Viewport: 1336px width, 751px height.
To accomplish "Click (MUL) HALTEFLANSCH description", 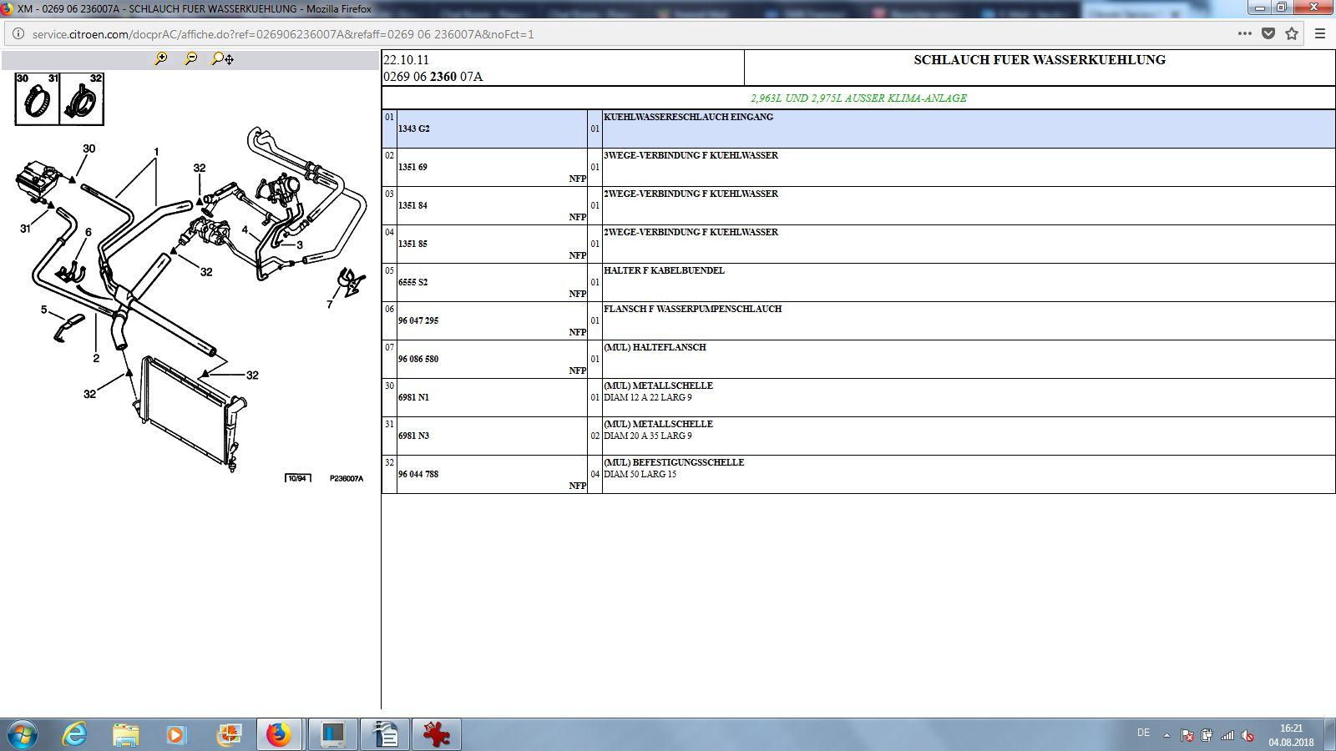I will 655,347.
